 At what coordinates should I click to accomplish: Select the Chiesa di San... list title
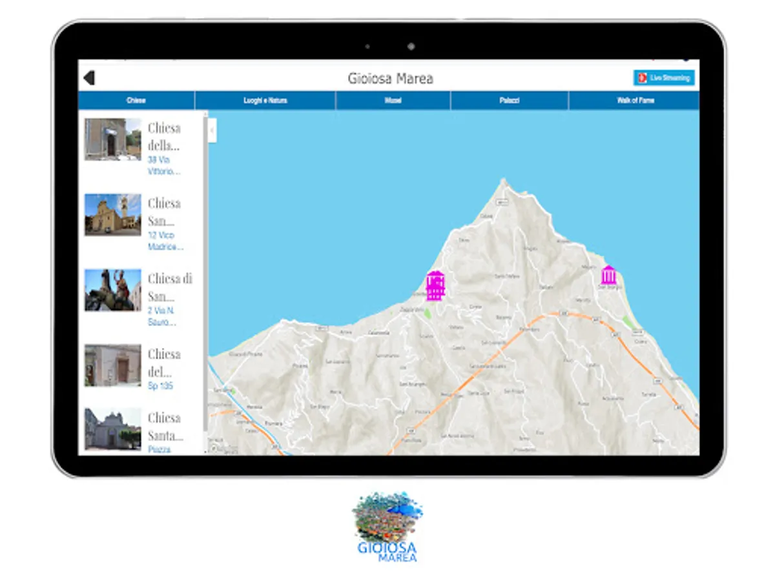click(170, 288)
